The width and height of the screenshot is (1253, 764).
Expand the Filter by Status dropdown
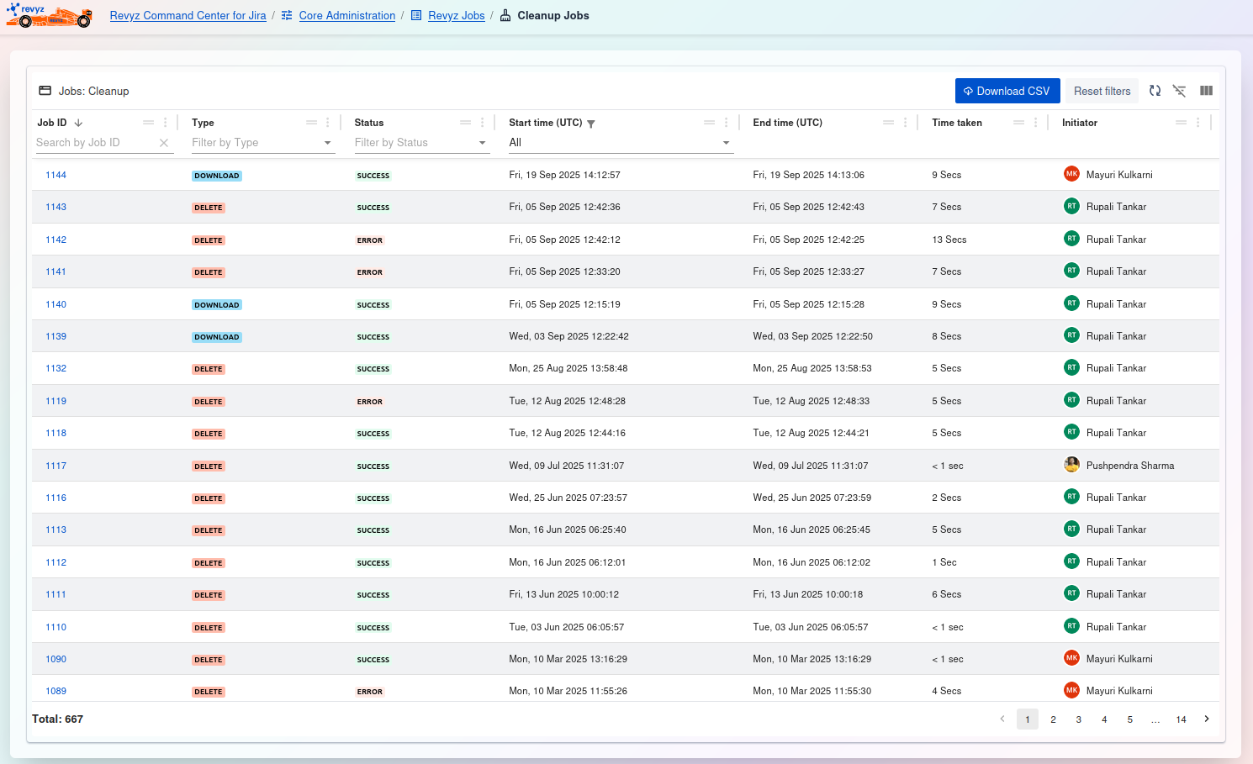click(482, 143)
